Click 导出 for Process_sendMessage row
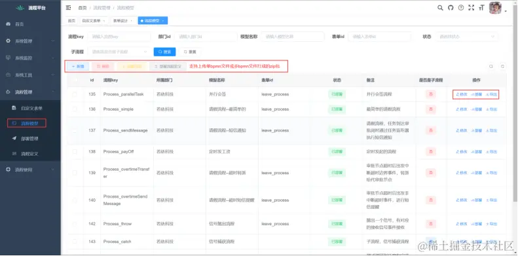 (x=491, y=130)
